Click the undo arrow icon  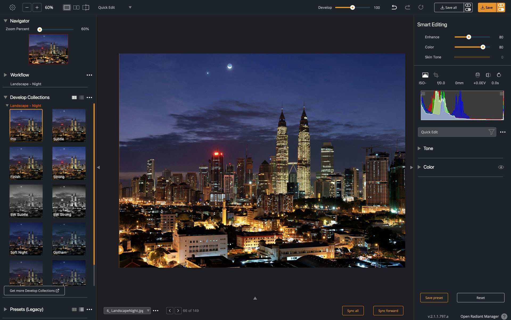pos(394,7)
